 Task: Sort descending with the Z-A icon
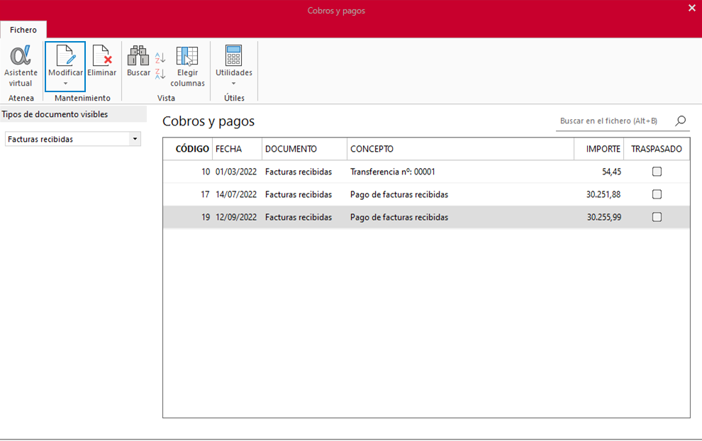160,74
